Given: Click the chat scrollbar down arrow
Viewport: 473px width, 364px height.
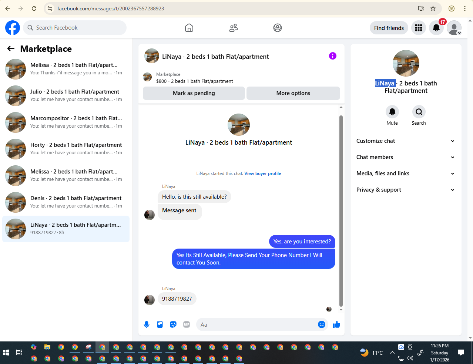Looking at the screenshot, I should 341,310.
